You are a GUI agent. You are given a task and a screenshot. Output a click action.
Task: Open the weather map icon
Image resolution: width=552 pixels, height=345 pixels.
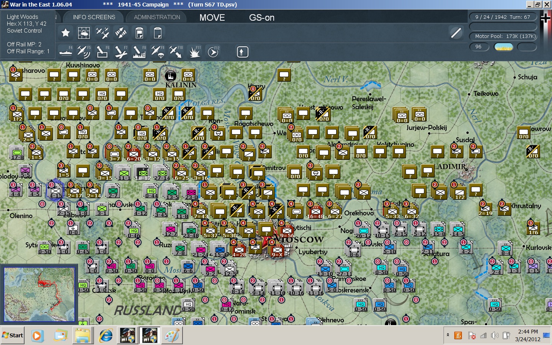tap(84, 33)
